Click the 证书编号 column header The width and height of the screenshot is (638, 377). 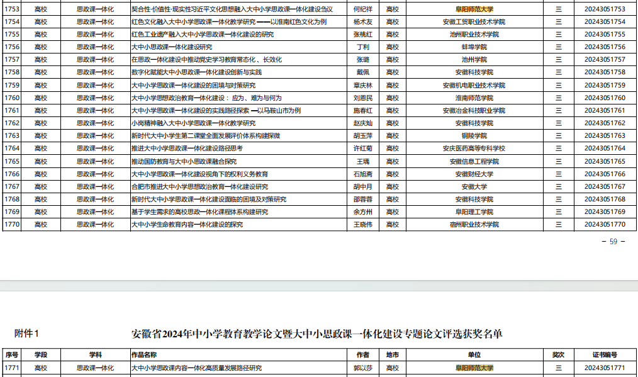coord(604,355)
